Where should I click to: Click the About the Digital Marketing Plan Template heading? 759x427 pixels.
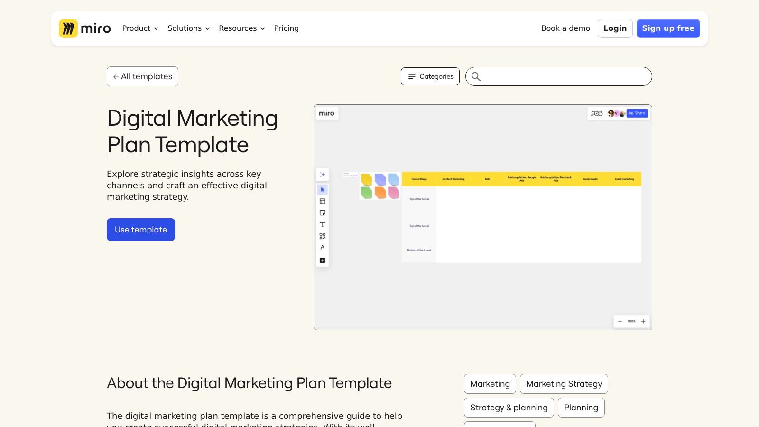tap(250, 383)
